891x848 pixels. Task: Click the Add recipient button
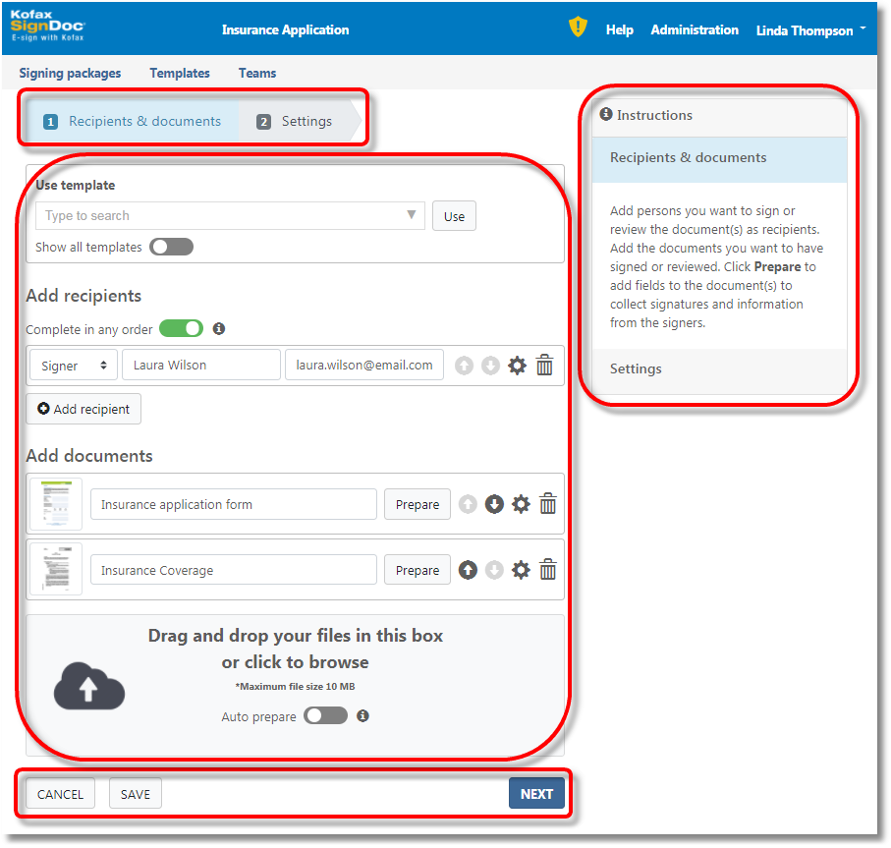tap(84, 409)
